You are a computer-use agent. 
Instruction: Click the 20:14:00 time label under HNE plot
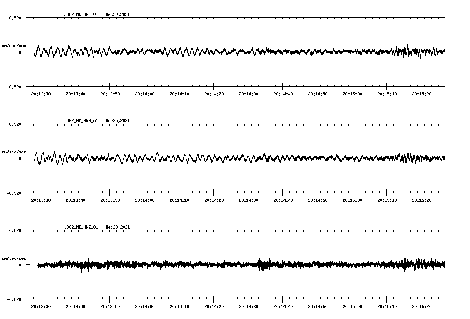point(145,94)
